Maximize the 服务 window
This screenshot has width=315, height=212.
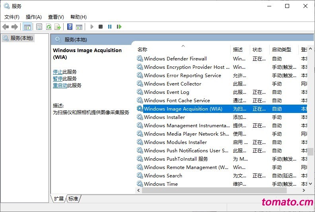click(287, 6)
